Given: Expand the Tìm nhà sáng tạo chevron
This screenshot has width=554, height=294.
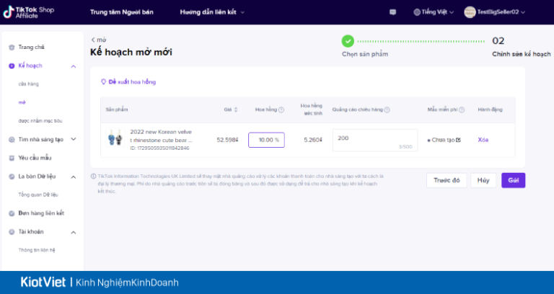Looking at the screenshot, I should pos(74,139).
